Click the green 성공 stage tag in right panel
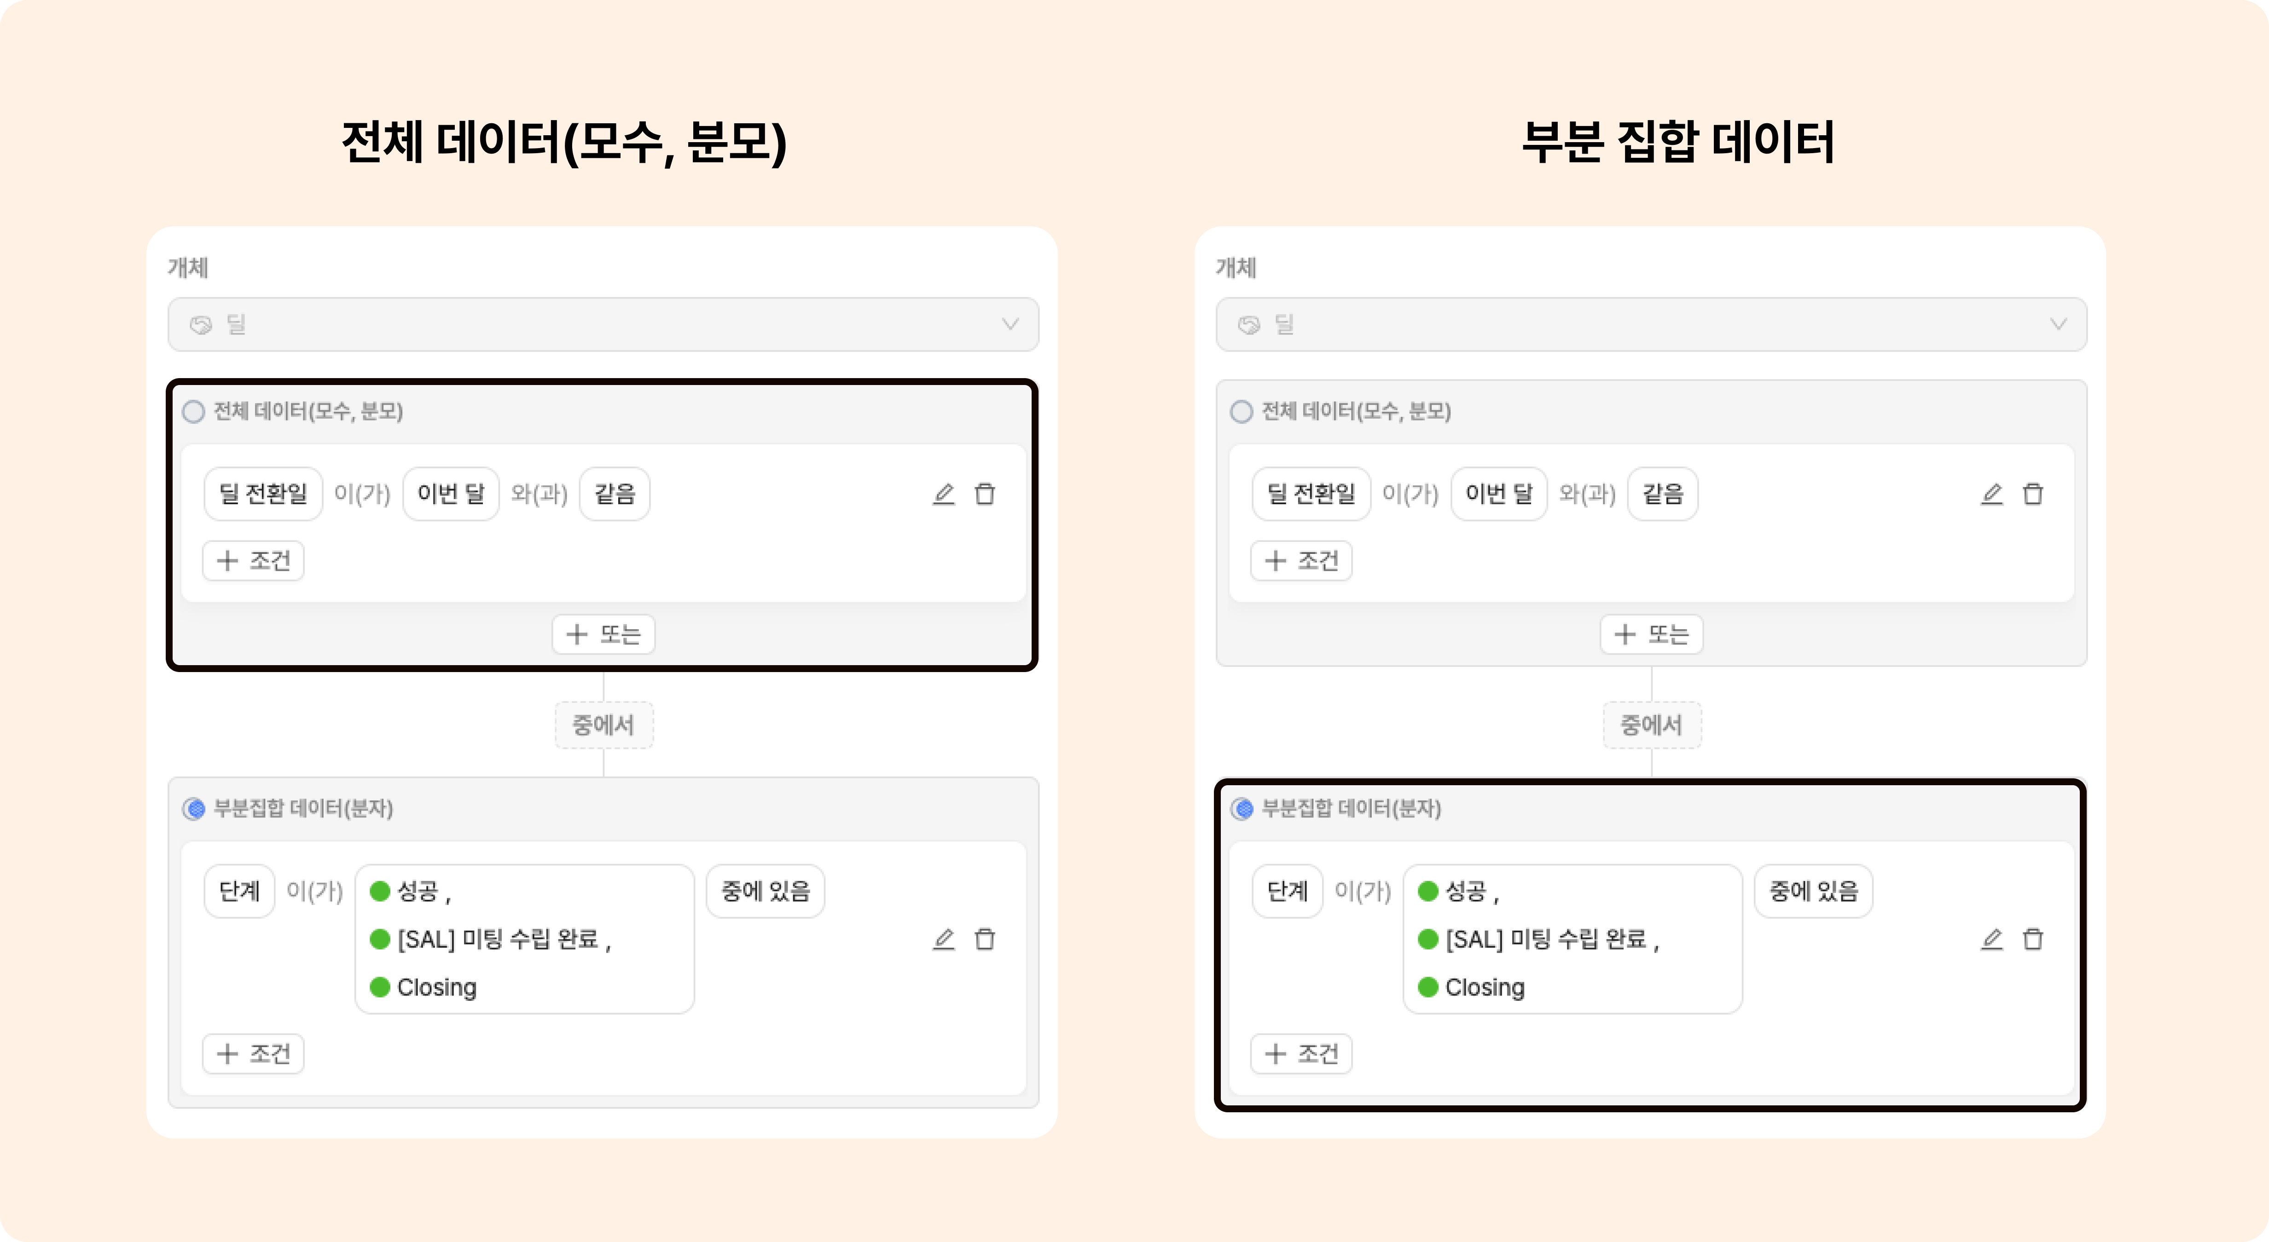 1458,891
